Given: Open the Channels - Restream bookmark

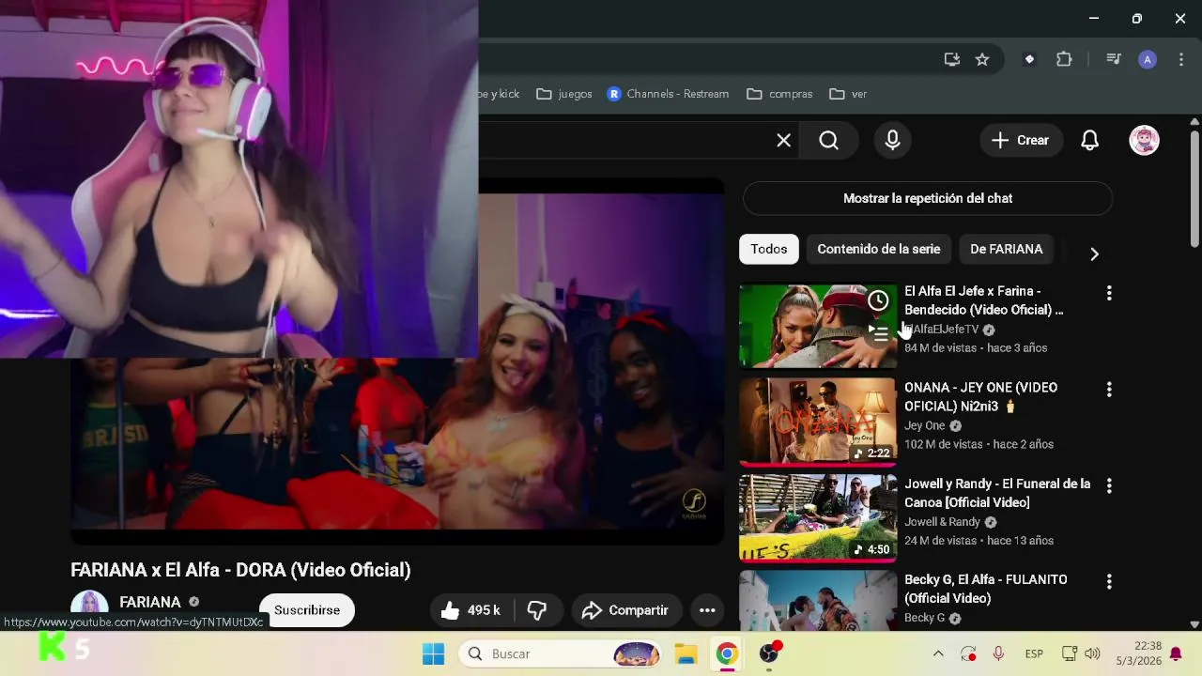Looking at the screenshot, I should click(668, 94).
